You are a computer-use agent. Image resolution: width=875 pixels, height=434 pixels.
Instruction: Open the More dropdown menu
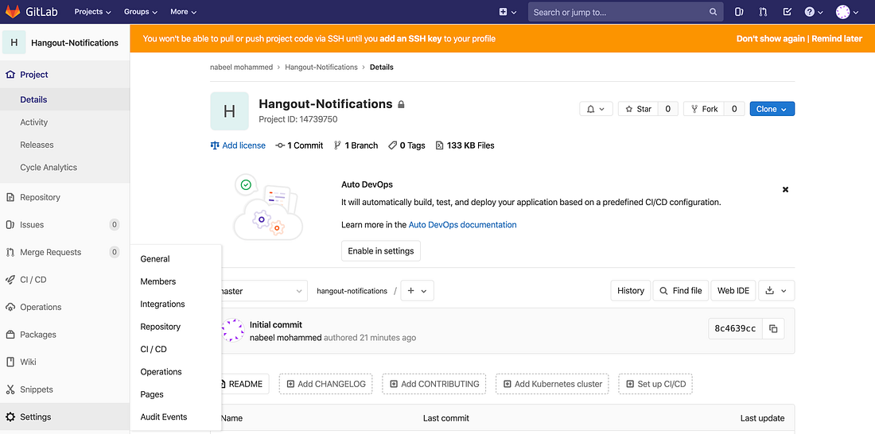pos(184,12)
